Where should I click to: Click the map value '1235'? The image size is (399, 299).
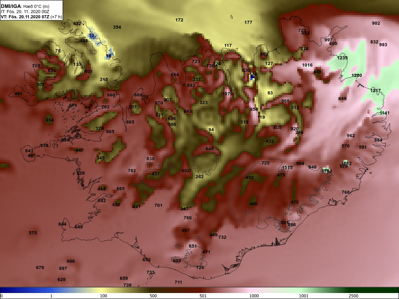pos(342,58)
